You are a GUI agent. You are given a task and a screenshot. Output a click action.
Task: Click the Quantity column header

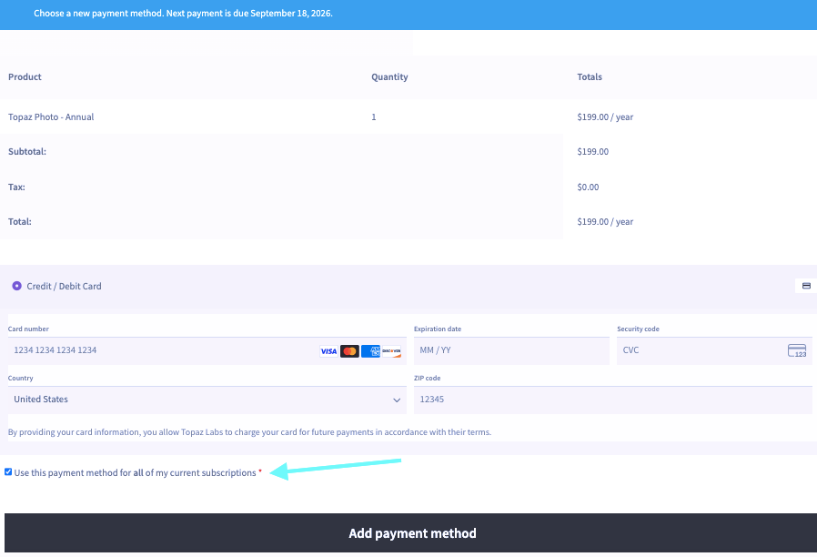(x=389, y=76)
